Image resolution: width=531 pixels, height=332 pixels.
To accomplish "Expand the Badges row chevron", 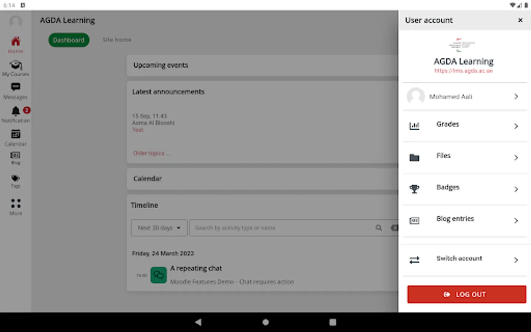I will pyautogui.click(x=516, y=189).
